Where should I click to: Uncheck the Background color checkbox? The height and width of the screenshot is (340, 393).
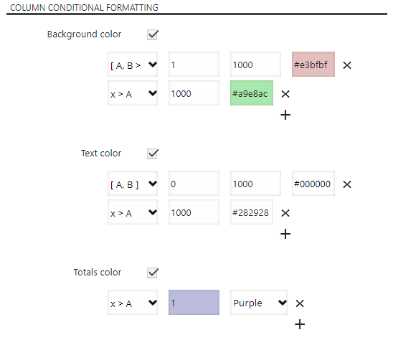(x=153, y=34)
